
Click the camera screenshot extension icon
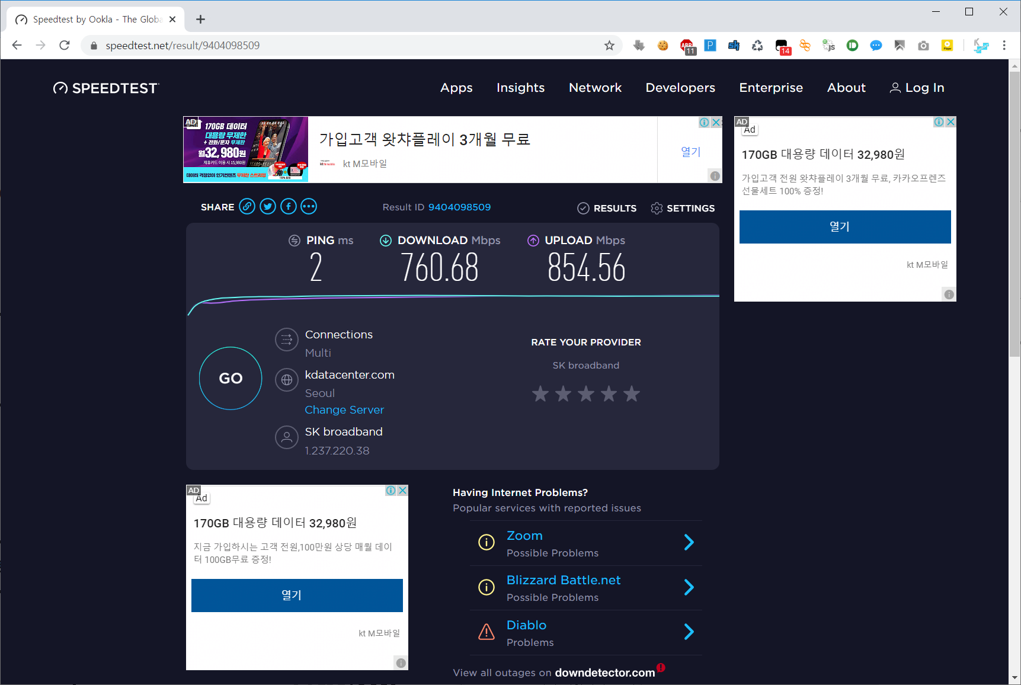pos(923,46)
